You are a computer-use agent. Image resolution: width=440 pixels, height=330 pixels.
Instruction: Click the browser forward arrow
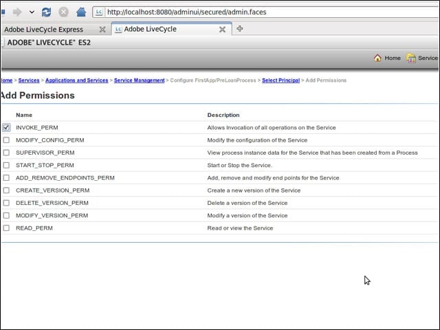[x=17, y=12]
